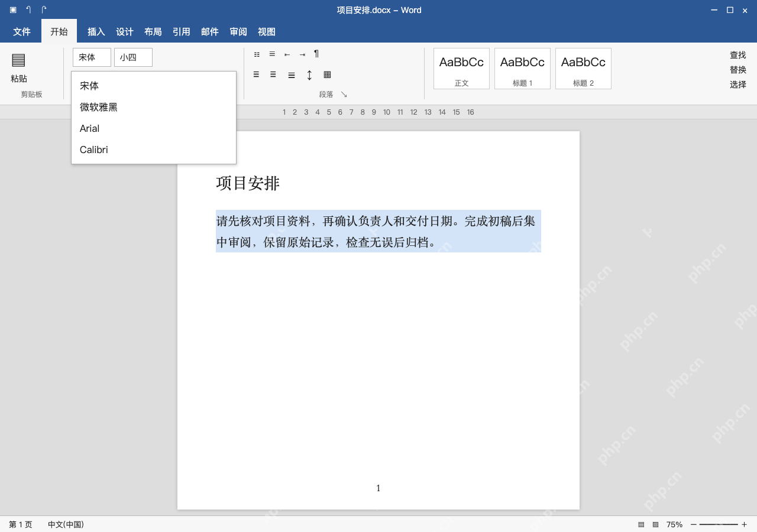Decrease the paragraph indent
The height and width of the screenshot is (532, 757).
click(287, 54)
